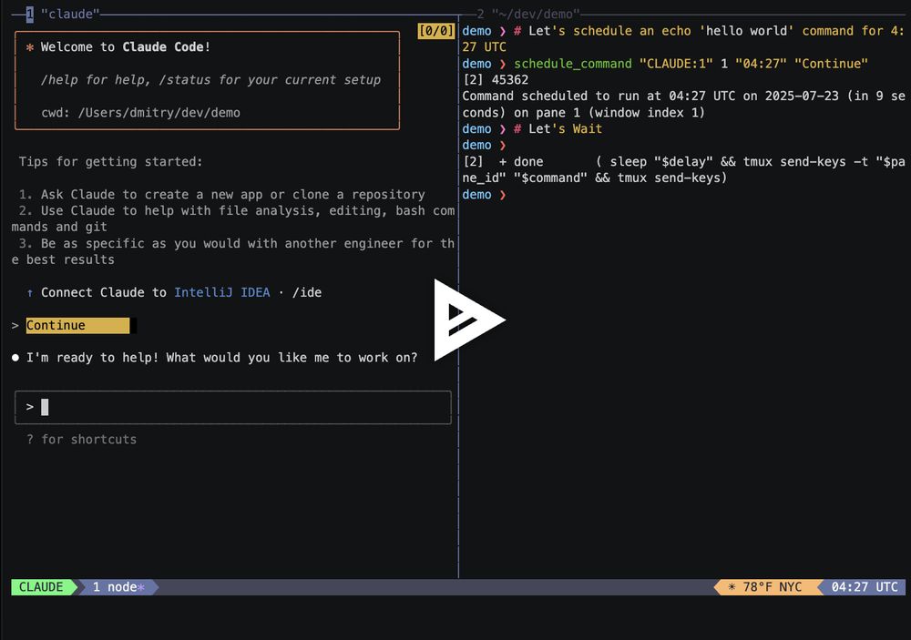The height and width of the screenshot is (640, 911).
Task: Click the 04:27 UTC clock in status bar
Action: pyautogui.click(x=864, y=587)
